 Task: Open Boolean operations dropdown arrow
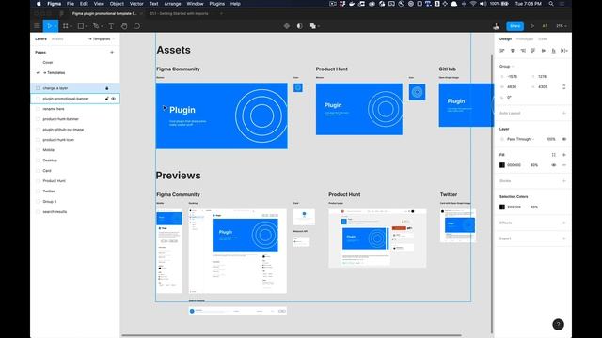[319, 26]
